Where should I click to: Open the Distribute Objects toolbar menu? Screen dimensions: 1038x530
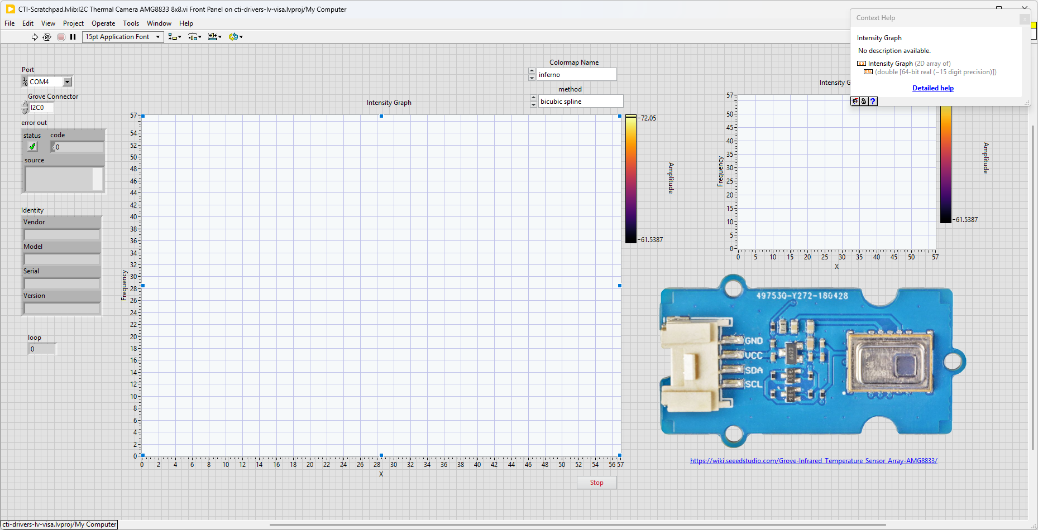point(194,37)
